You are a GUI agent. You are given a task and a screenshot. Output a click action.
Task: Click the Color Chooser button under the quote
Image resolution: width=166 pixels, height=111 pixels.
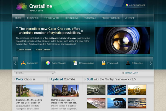[x=24, y=50]
